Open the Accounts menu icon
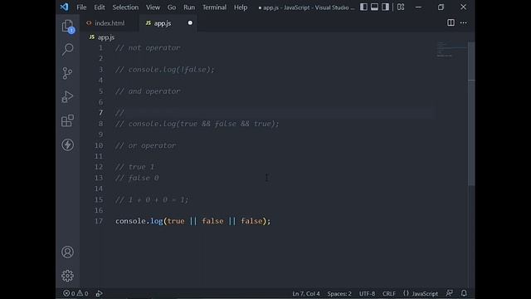 click(67, 252)
